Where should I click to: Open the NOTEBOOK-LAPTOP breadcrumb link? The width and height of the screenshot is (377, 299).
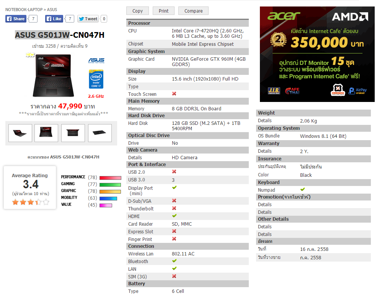24,10
